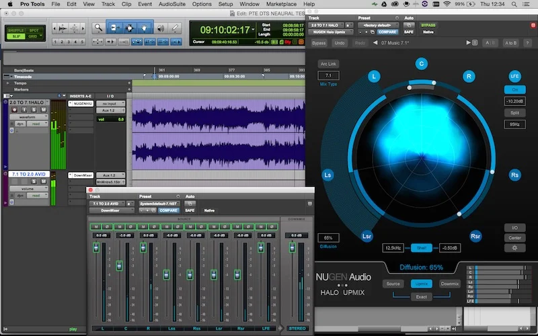Open 2.0 TO 7.1 HALO track selector
Image resolution: width=538 pixels, height=336 pixels.
327,25
